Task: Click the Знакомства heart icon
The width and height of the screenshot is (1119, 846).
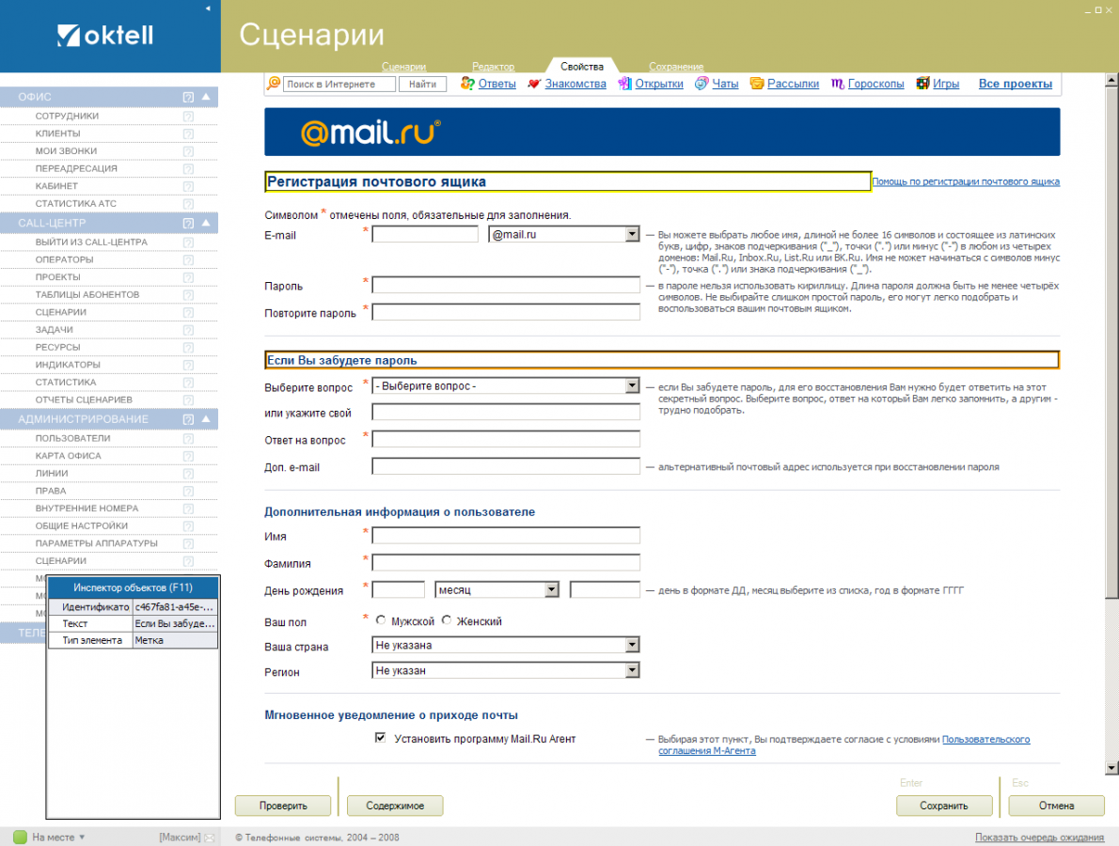Action: pyautogui.click(x=534, y=84)
